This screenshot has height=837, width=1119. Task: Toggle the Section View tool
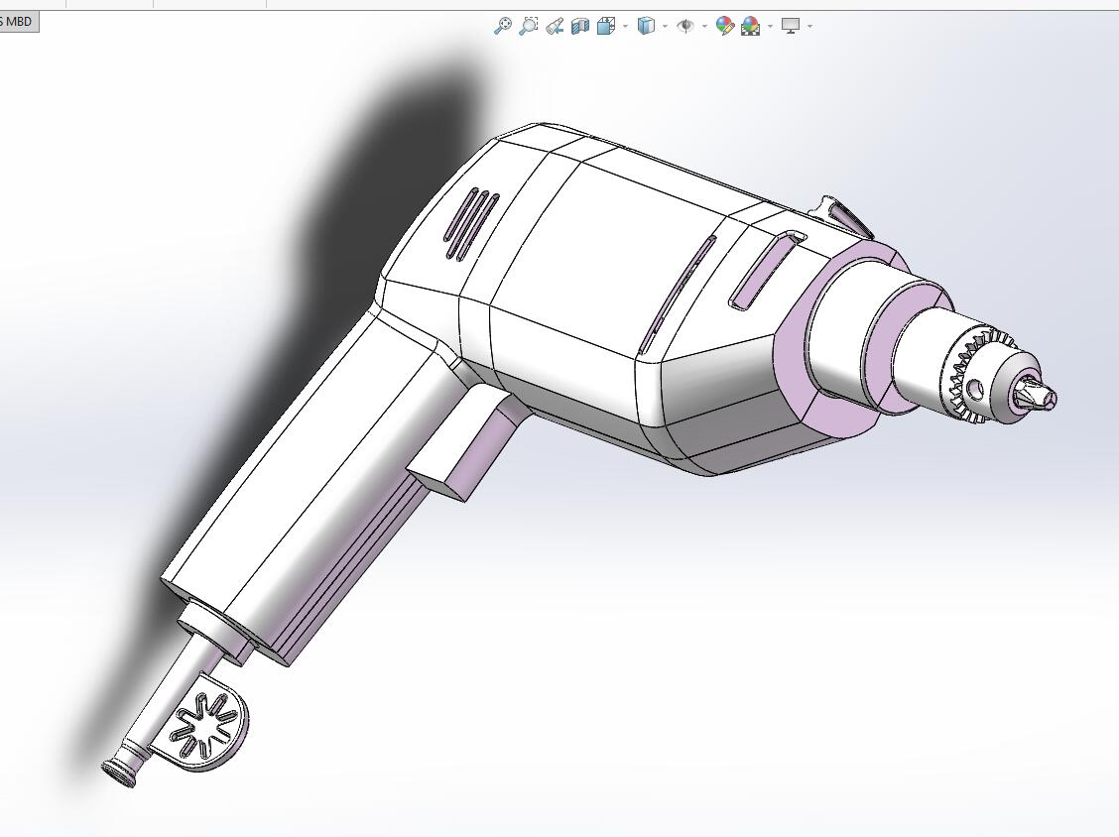pyautogui.click(x=580, y=27)
